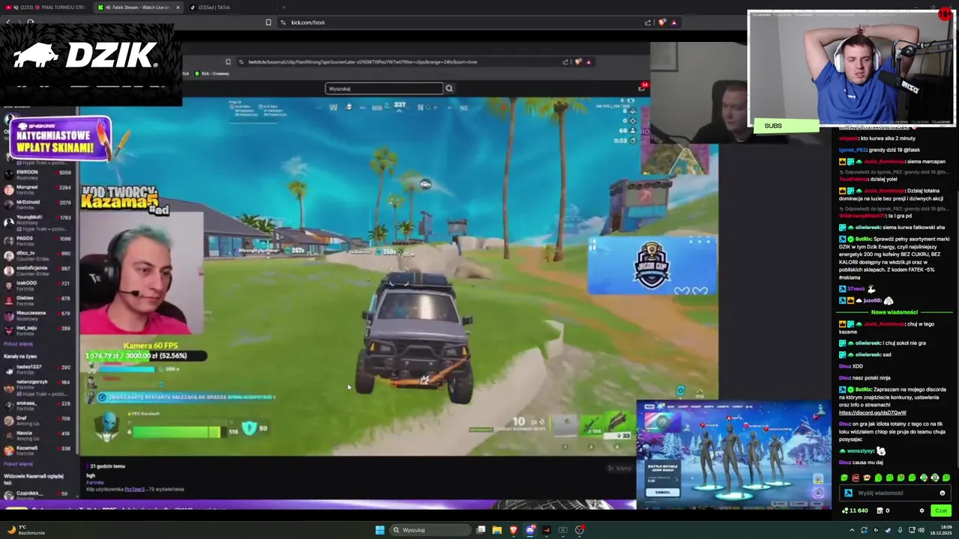Click the 'Natychmiastowe wpłaty skinami' banner
Viewport: 959px width, 539px height.
click(60, 139)
